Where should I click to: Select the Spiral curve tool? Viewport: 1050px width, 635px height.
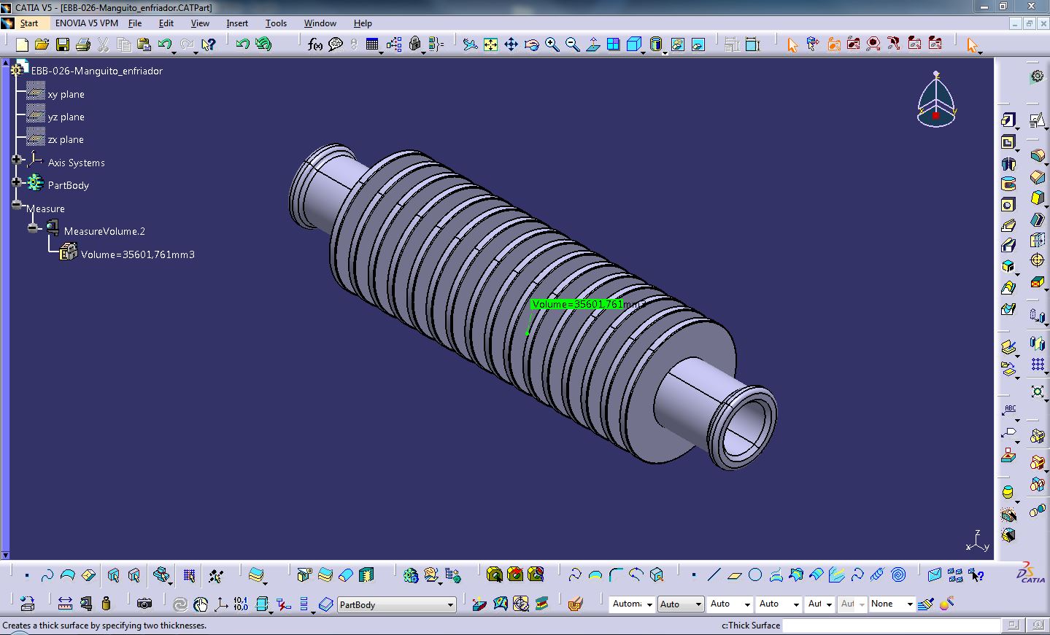[x=899, y=575]
